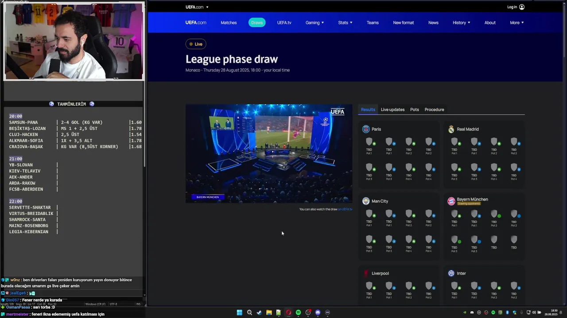Switch to the Procedure tab

(434, 110)
